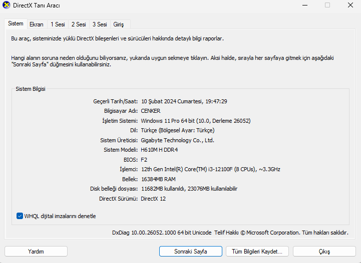Click the Windows 11 Pro operating system text

coord(195,121)
